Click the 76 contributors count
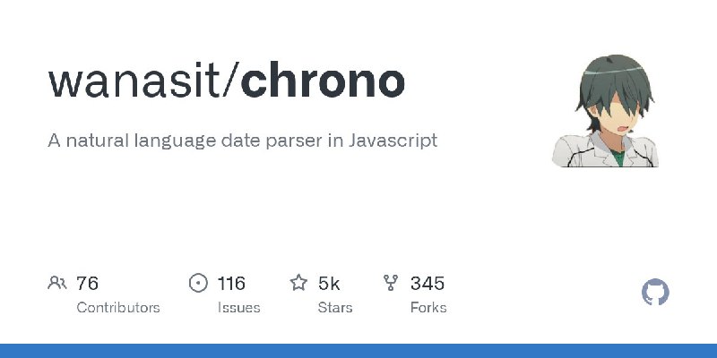This screenshot has width=717, height=358. (x=87, y=283)
